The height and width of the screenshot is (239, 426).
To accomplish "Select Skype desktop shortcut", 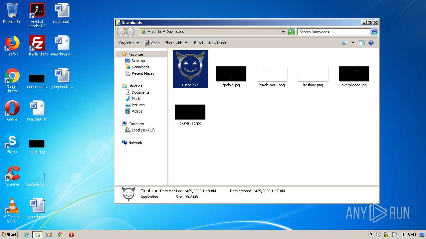I will point(12,143).
